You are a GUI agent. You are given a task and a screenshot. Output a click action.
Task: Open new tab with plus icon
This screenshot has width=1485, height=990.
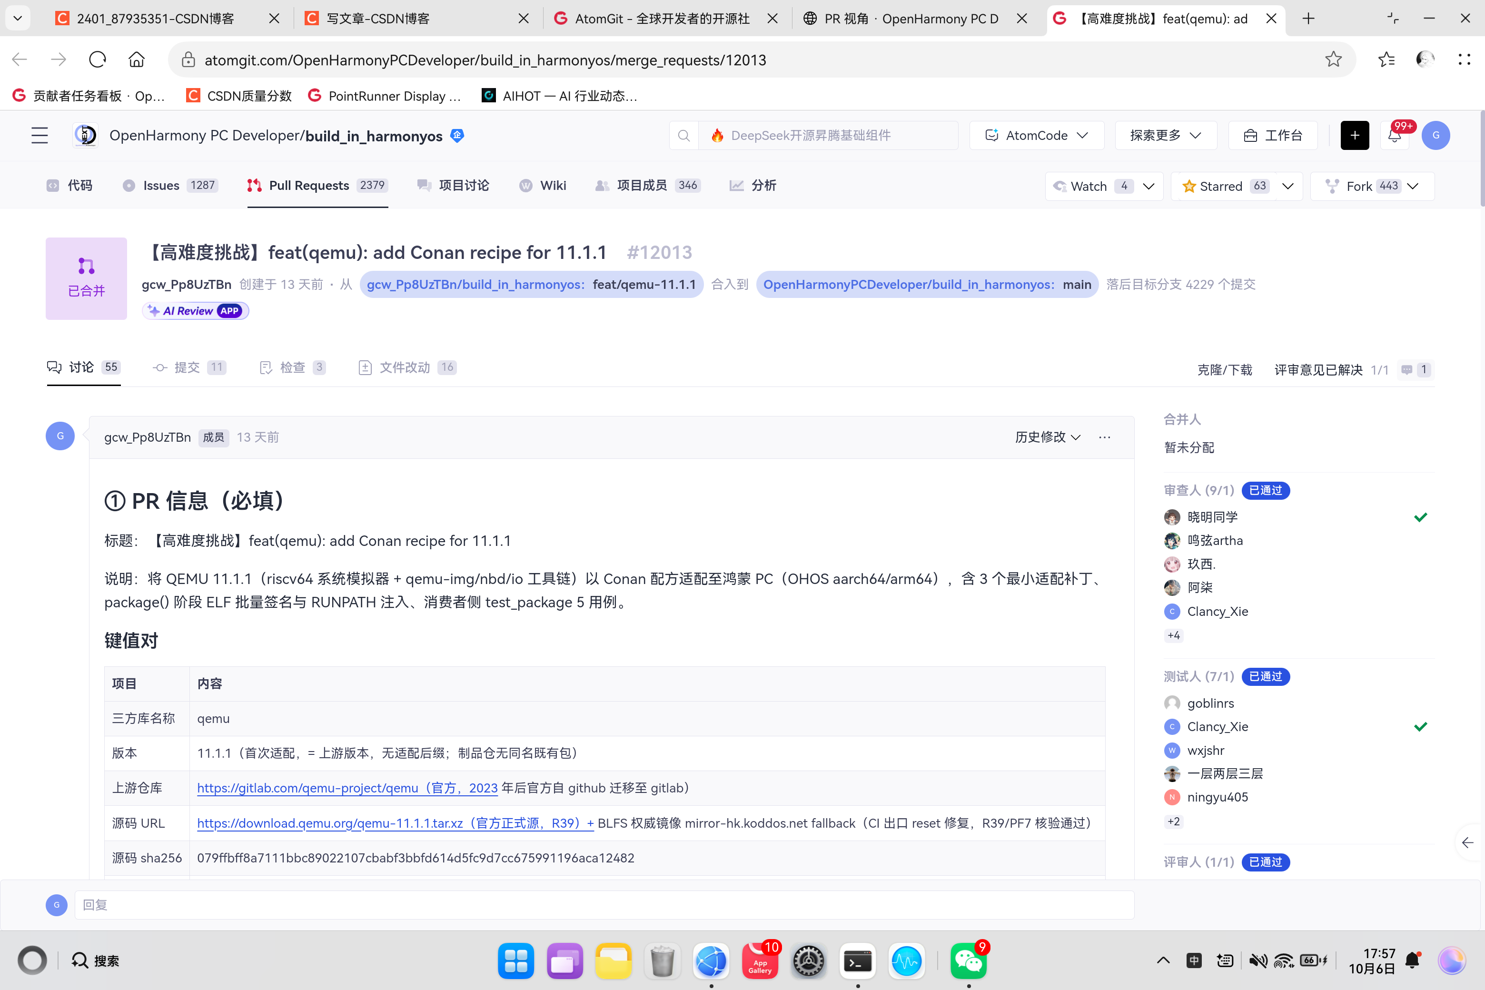(1309, 18)
